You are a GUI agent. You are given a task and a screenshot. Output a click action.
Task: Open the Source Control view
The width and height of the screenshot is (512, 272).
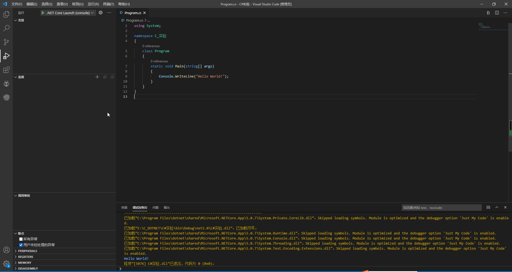[6, 42]
